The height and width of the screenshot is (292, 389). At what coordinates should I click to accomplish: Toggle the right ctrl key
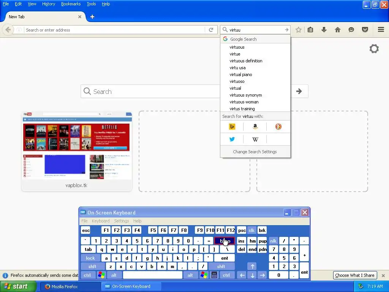point(226,275)
